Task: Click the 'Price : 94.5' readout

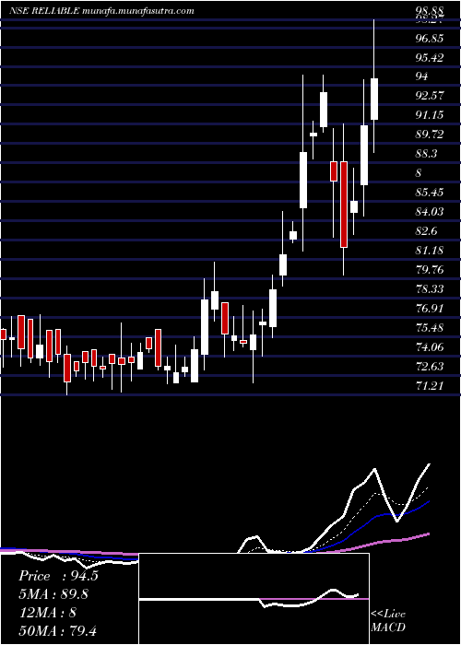Action: coord(58,576)
